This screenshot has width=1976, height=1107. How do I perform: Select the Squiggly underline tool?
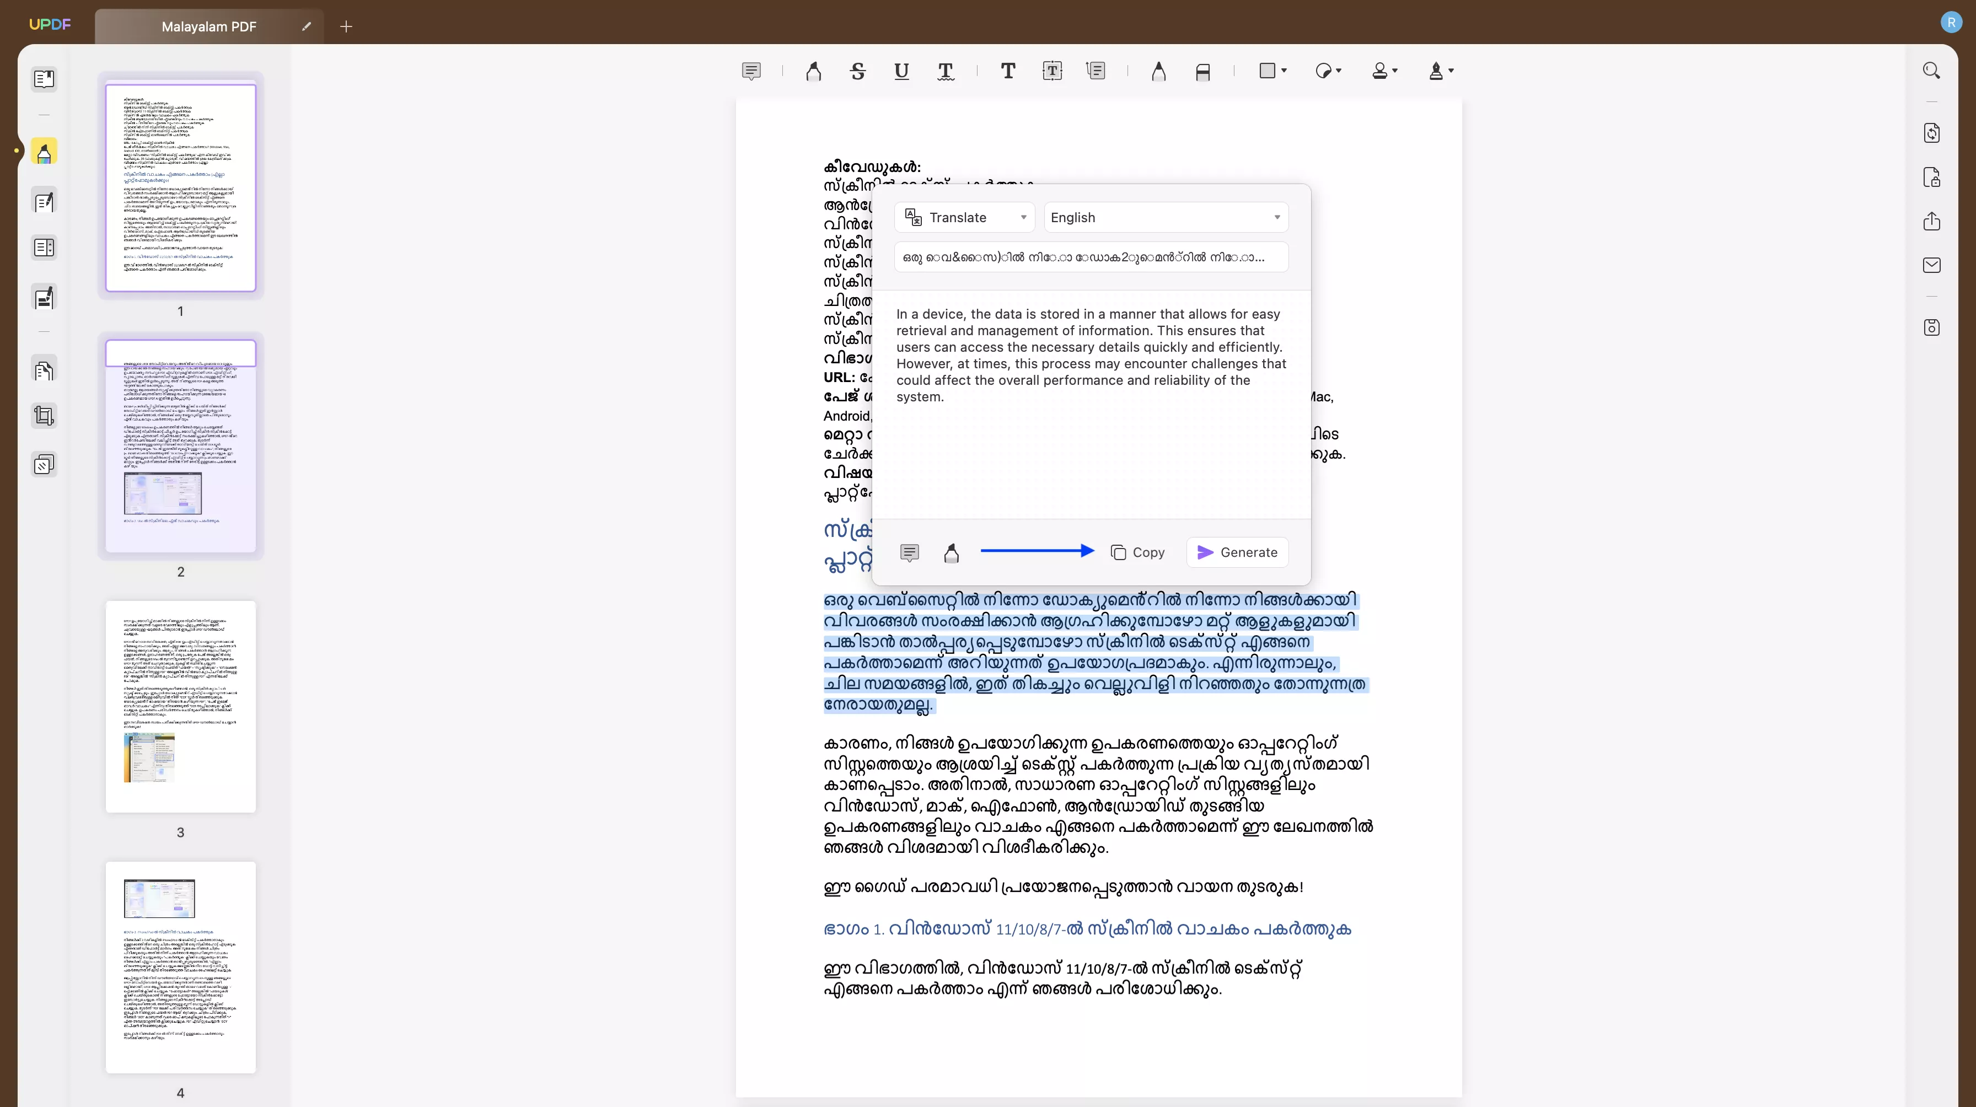click(945, 71)
